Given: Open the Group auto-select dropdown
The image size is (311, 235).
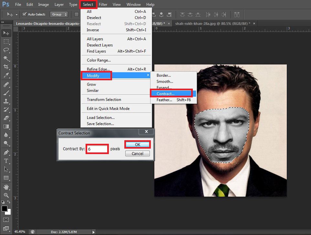Looking at the screenshot, I should 59,15.
